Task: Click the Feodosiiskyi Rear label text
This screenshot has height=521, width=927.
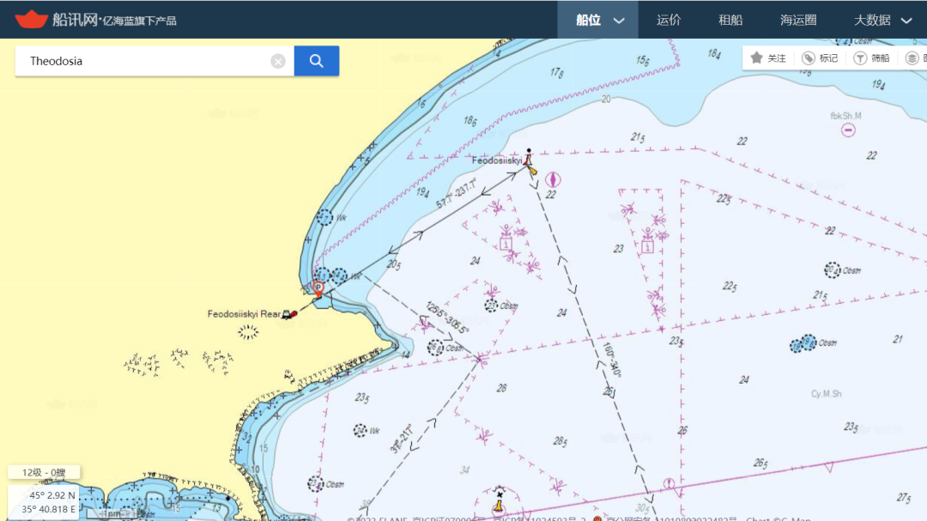Action: [x=244, y=314]
